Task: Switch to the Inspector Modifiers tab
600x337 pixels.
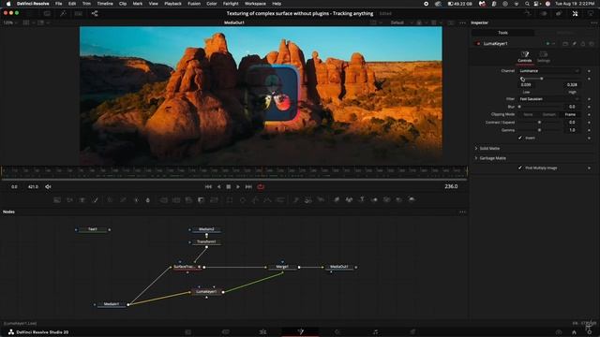Action: coord(564,33)
